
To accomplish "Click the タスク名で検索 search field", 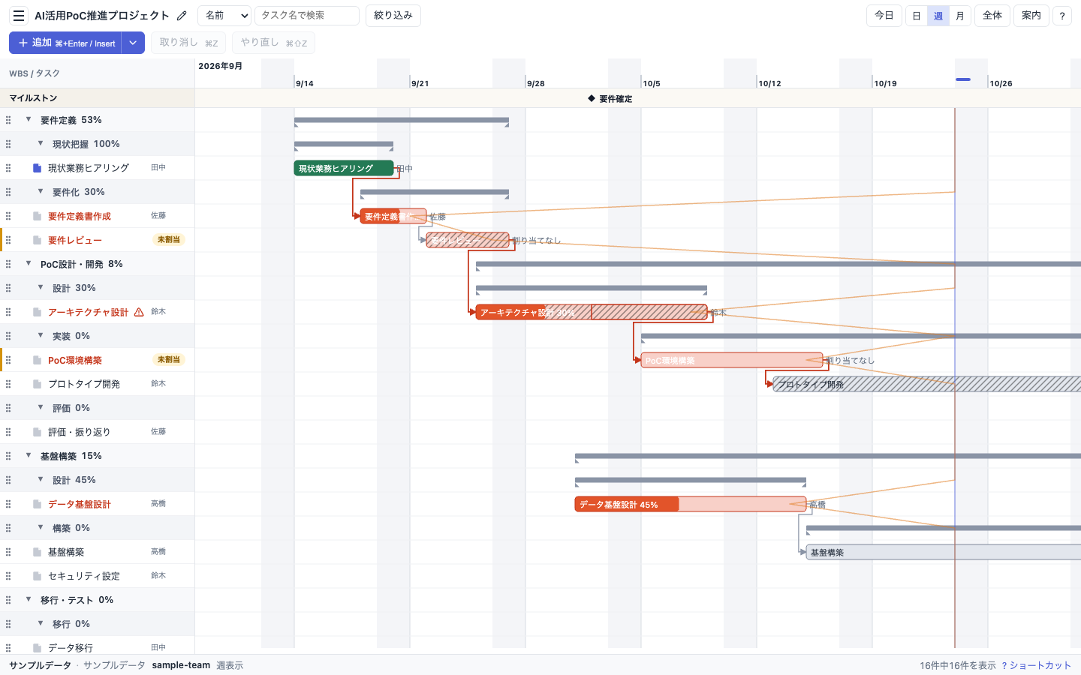I will click(x=307, y=16).
